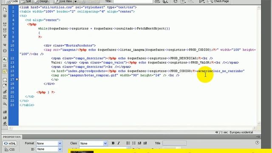Click the Refresh Design View icon
The image size is (272, 153).
click(x=176, y=1)
